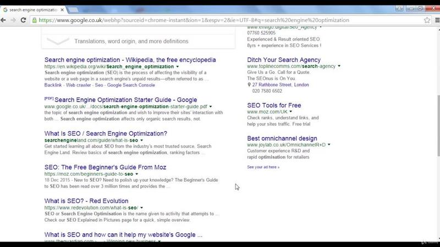Screen dimensions: 440x247
Task: Open the Wikipedia Search engine optimization result
Action: pos(130,60)
